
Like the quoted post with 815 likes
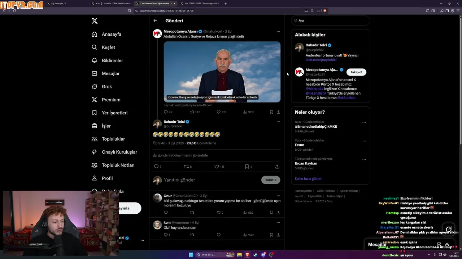pyautogui.click(x=218, y=112)
